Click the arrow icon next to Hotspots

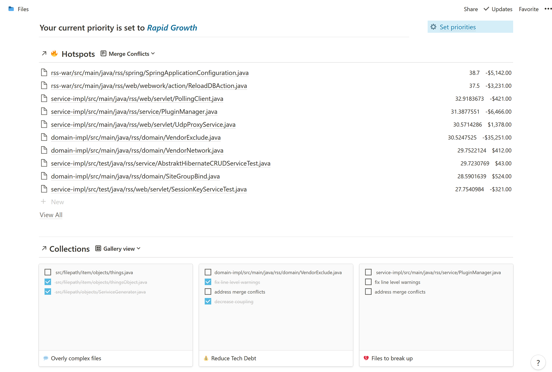point(44,53)
